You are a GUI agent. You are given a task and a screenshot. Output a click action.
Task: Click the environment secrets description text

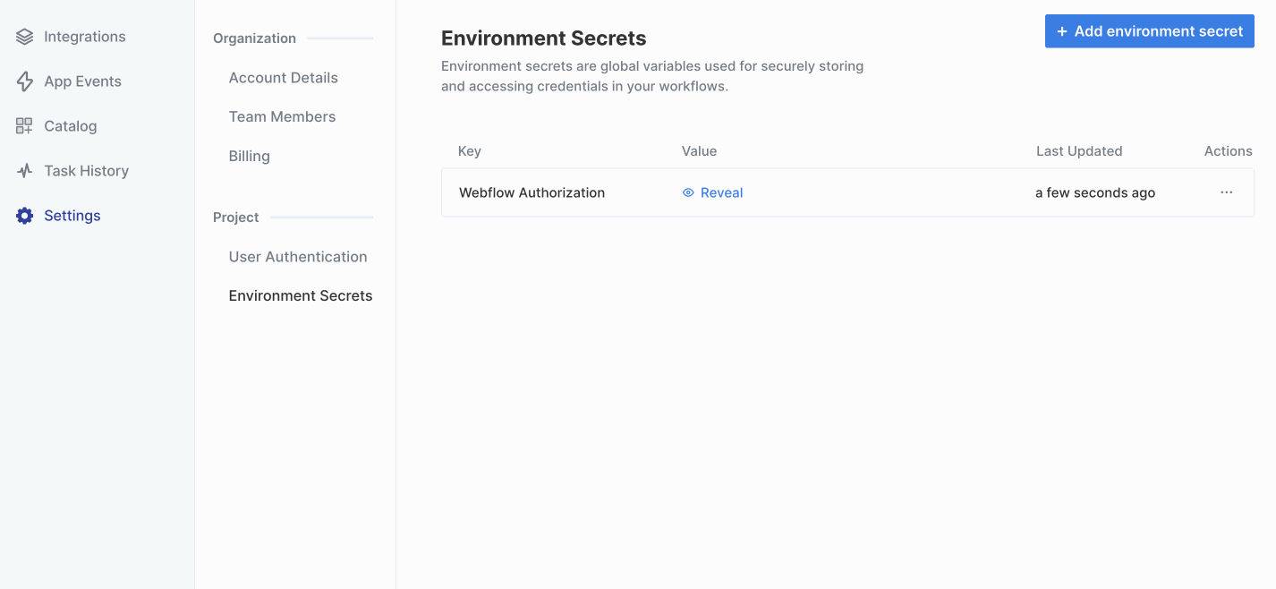(x=652, y=77)
